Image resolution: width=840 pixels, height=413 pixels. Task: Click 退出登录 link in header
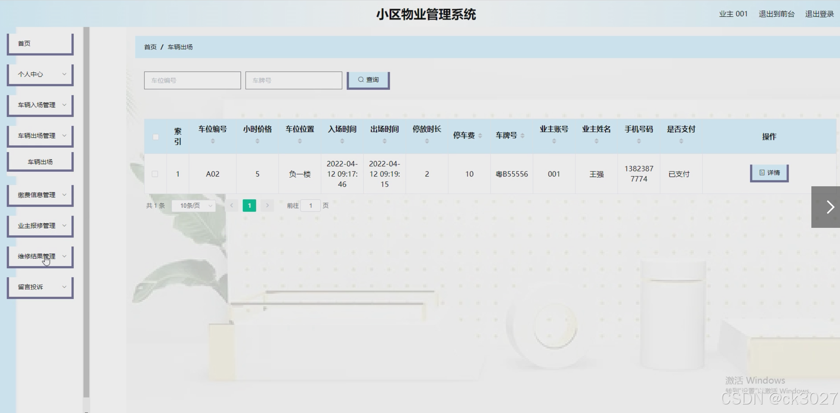pos(819,14)
